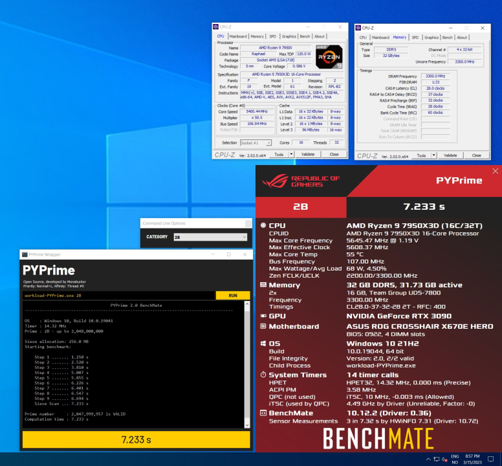Viewport: 502px width, 466px height.
Task: Click 'Prime number : 2,047,999,957 is VALID' line
Action: [x=75, y=414]
